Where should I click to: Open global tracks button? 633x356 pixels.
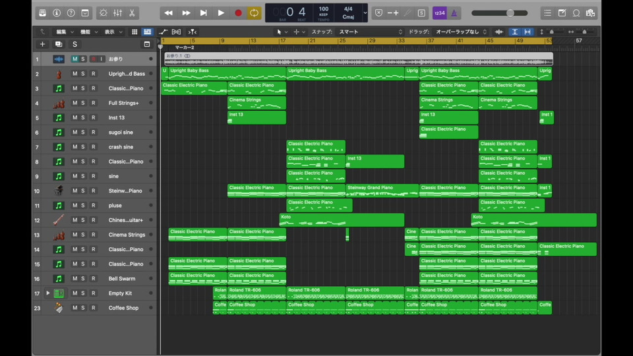[x=147, y=44]
